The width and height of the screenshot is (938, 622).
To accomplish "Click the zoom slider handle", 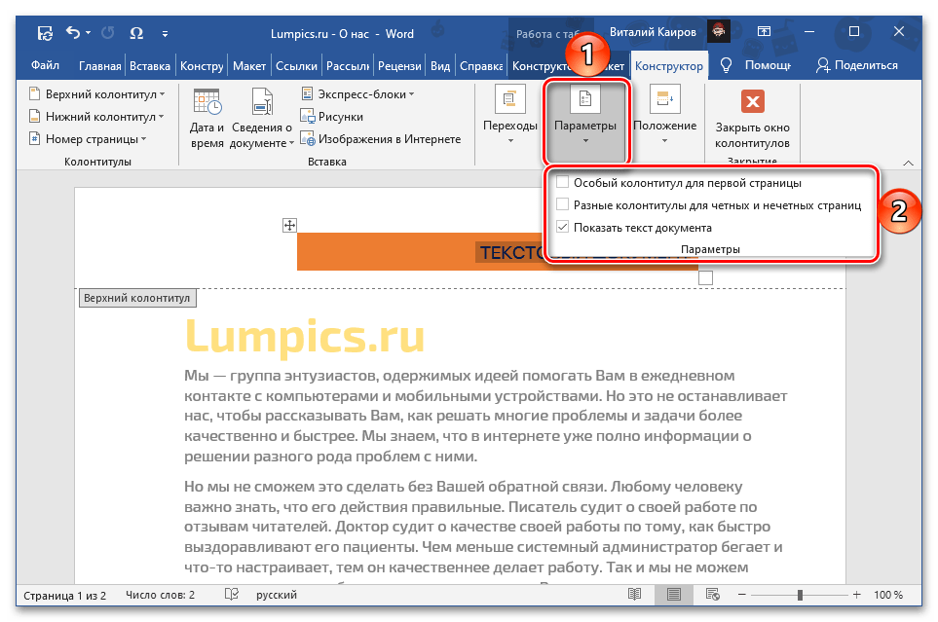I will click(800, 595).
